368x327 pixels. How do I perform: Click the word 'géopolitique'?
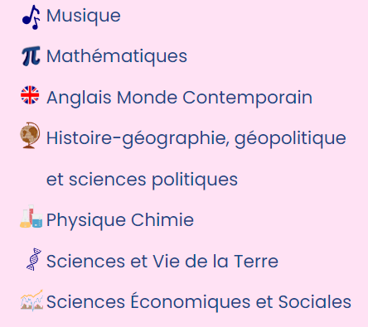290,139
